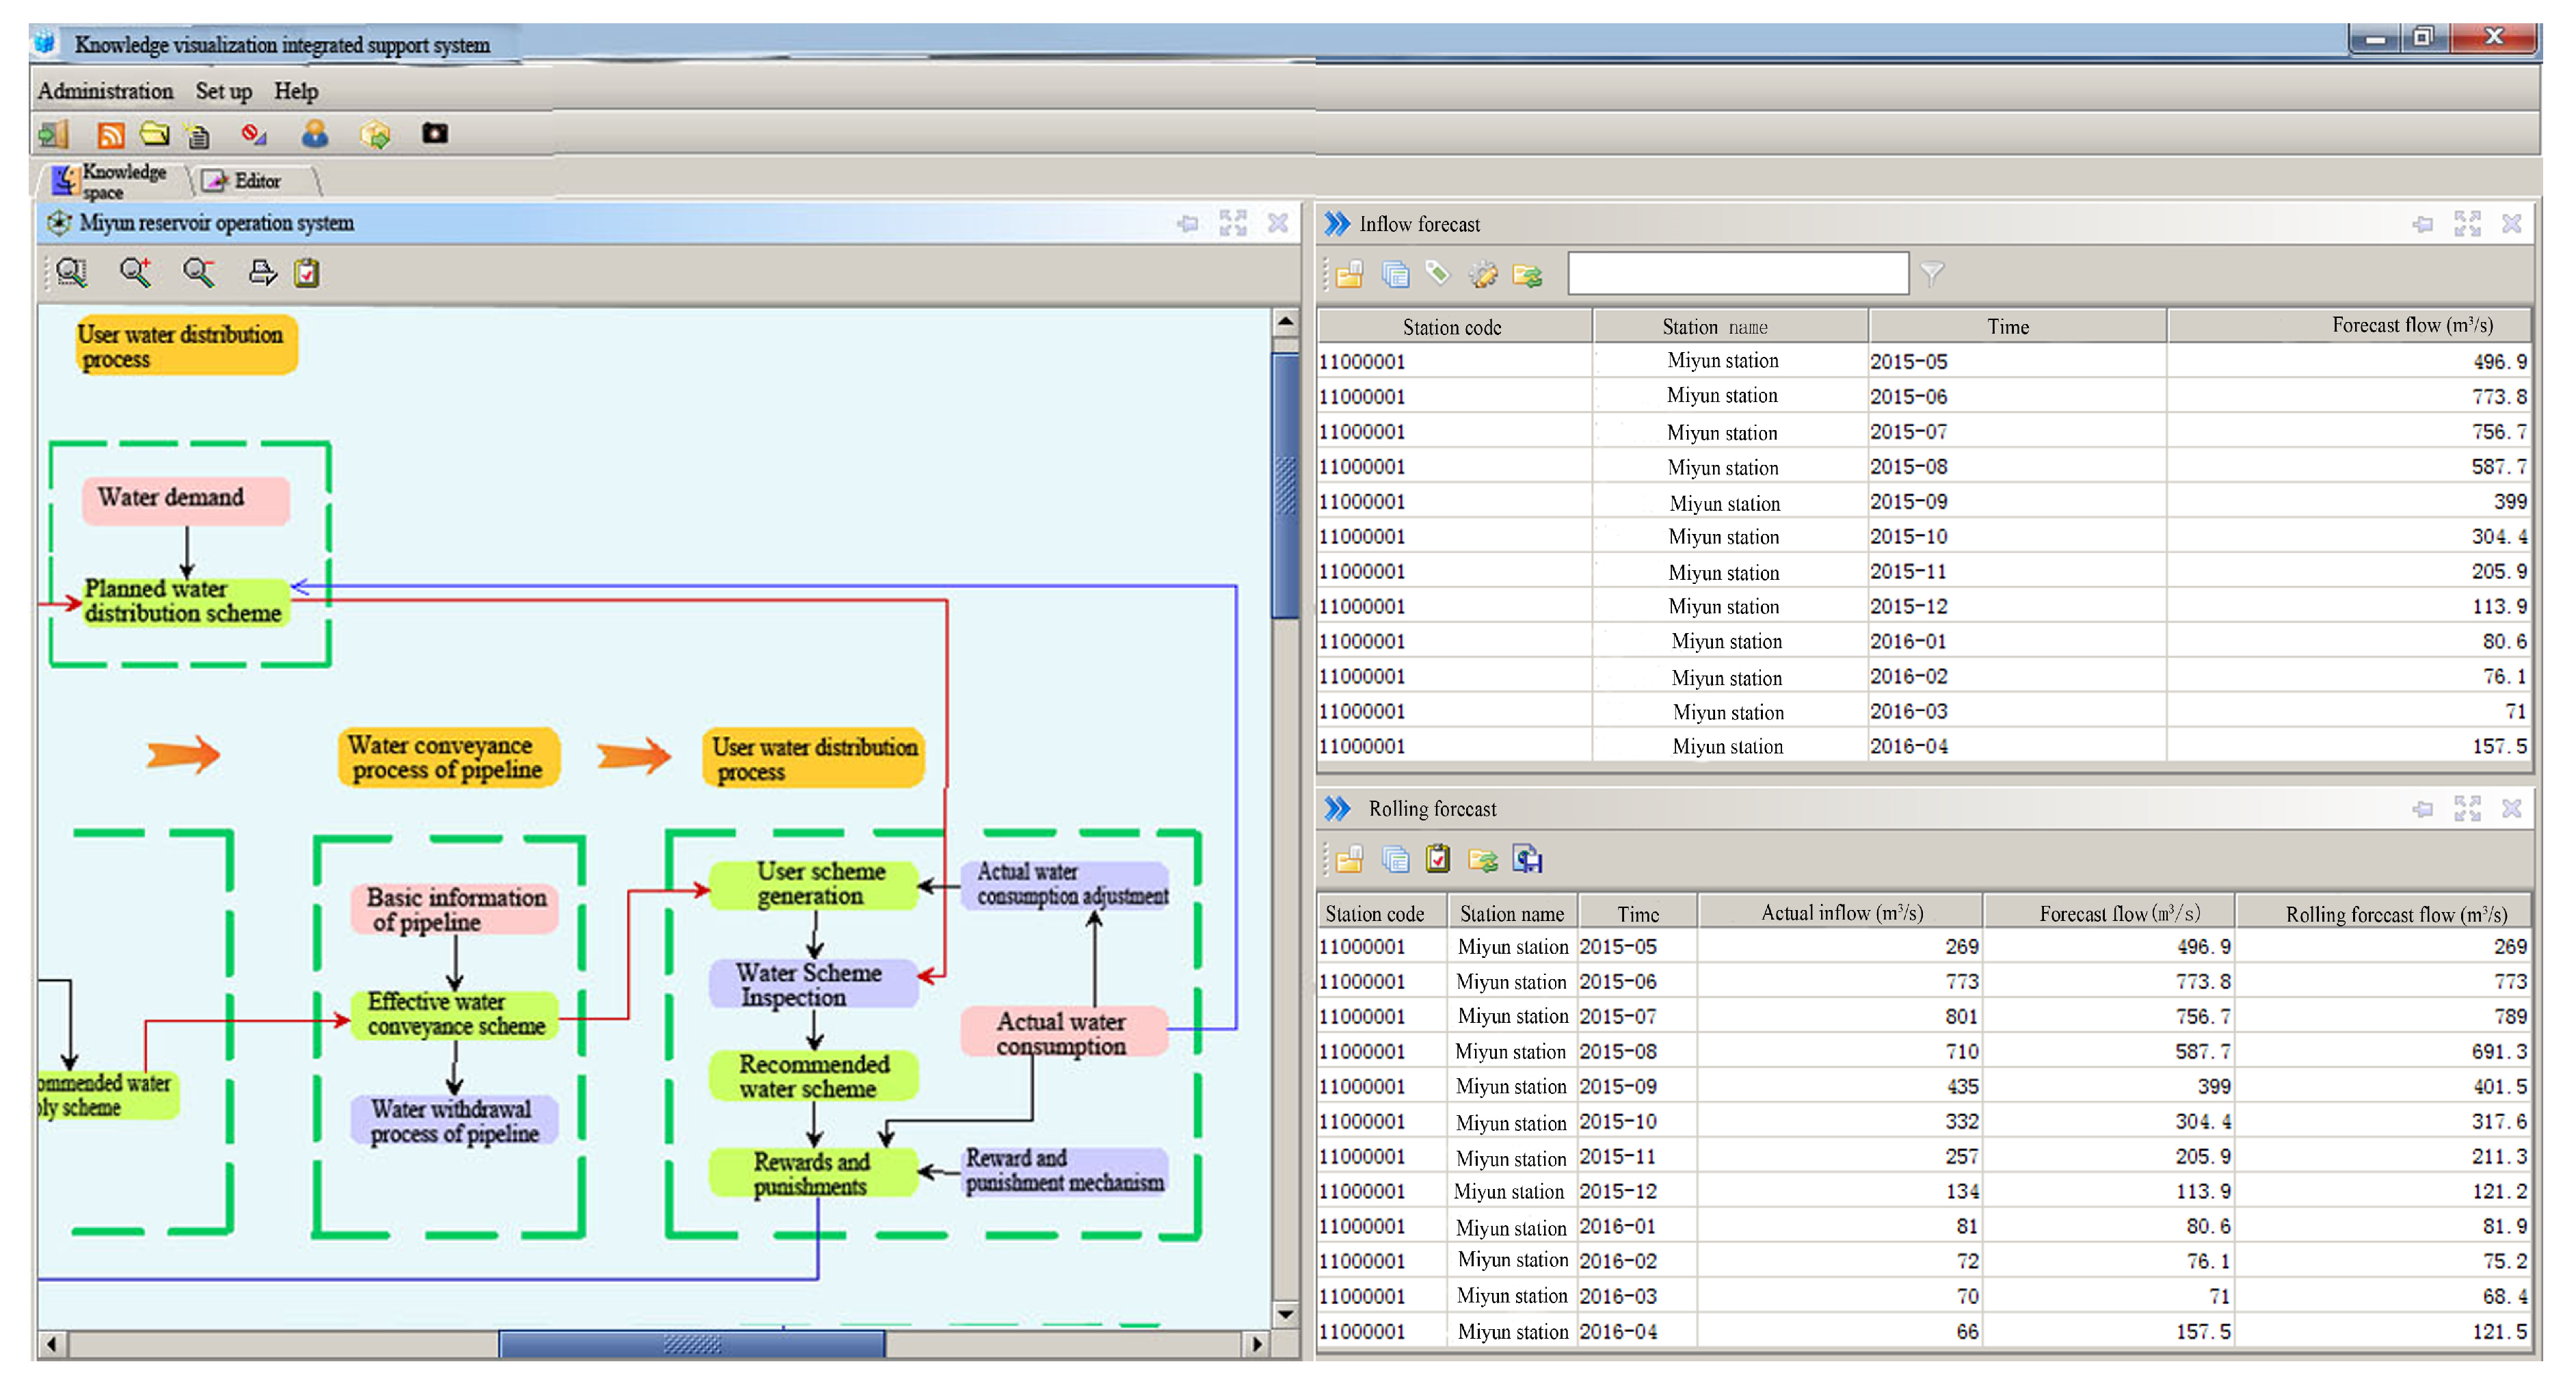2576x1390 pixels.
Task: Maximize the Rolling forecast panel
Action: click(2467, 808)
